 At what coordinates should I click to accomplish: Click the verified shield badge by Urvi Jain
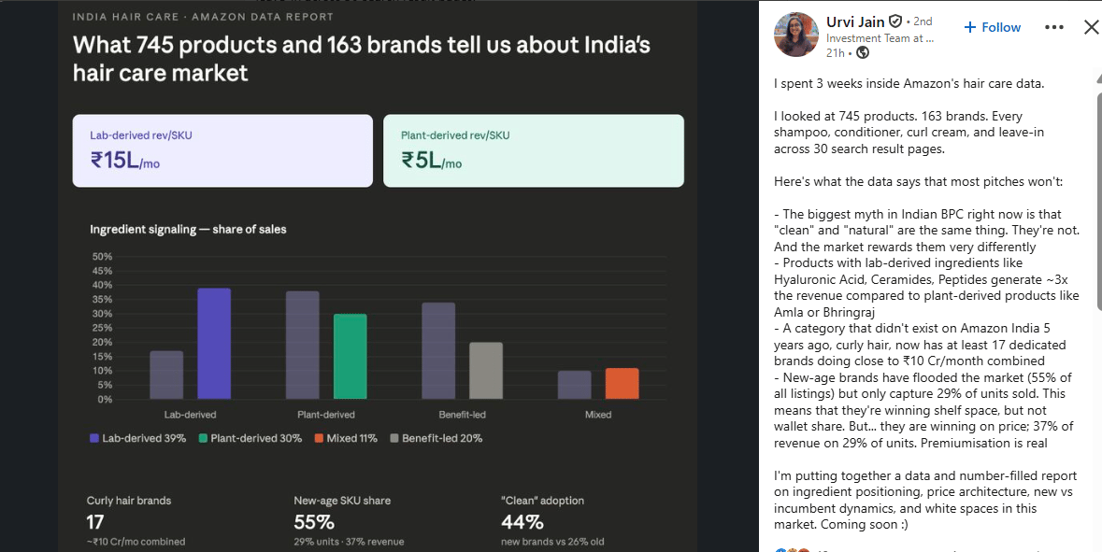(x=894, y=21)
